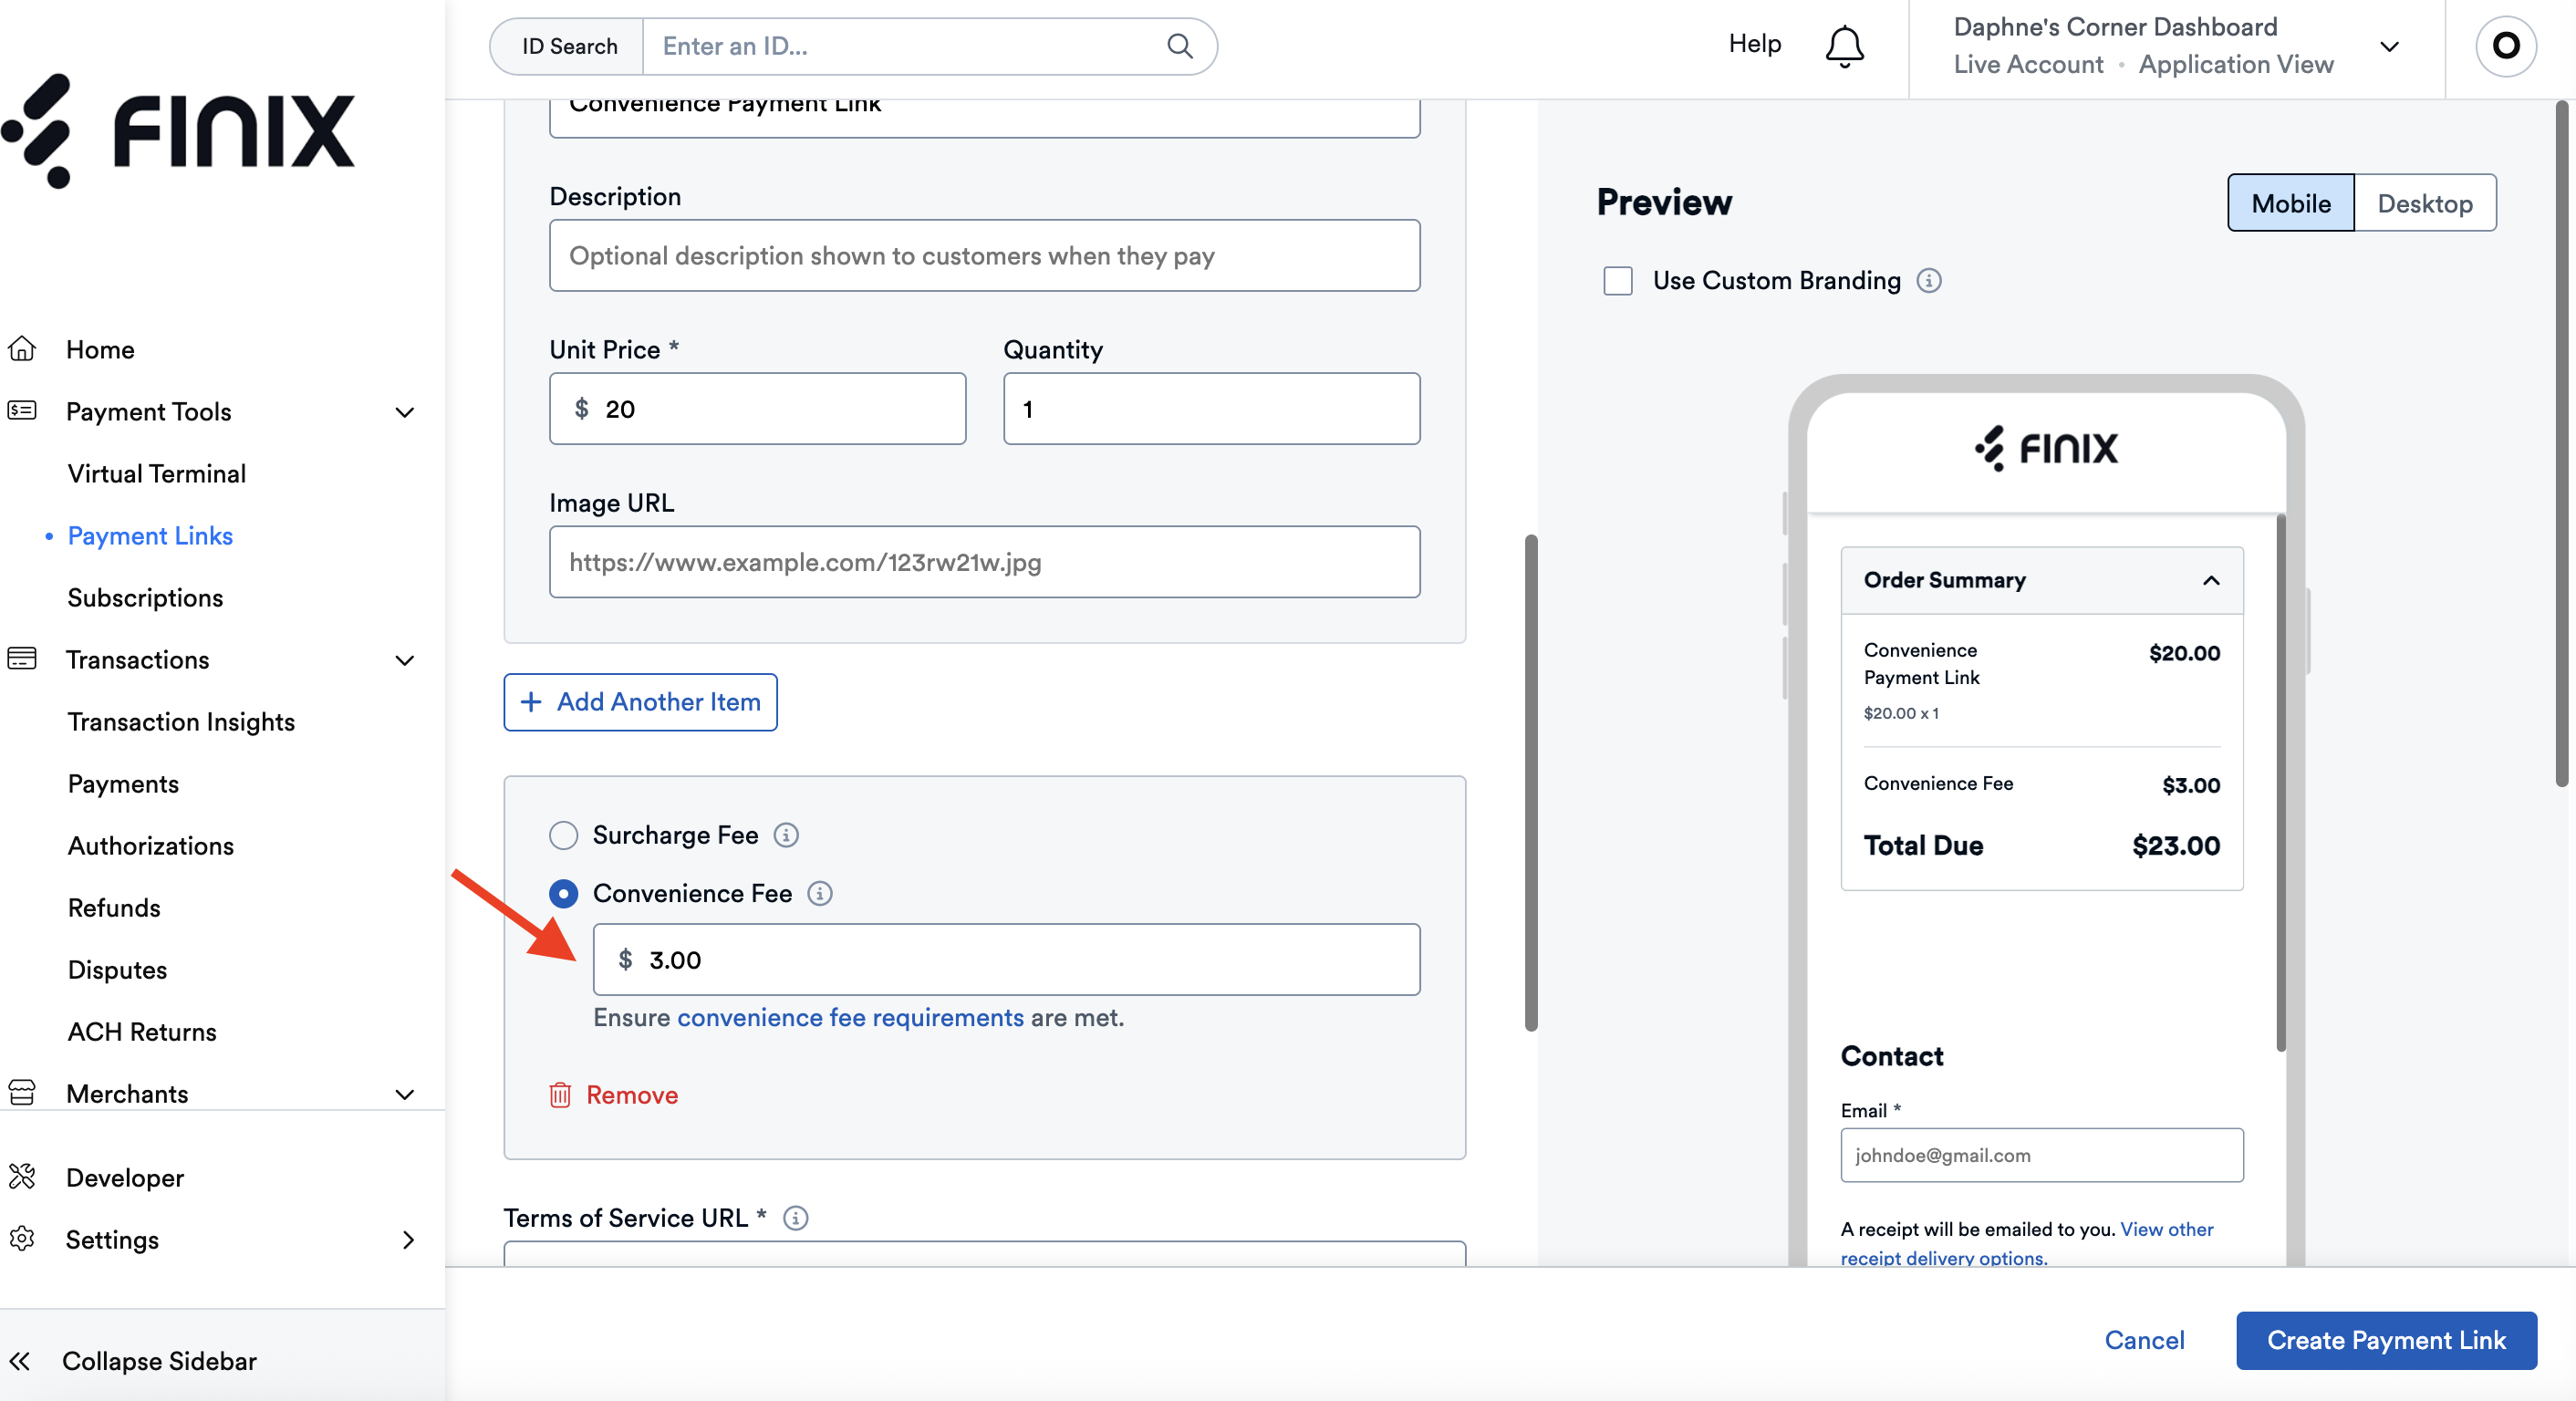Screen dimensions: 2576x1401
Task: Click the Transactions list icon
Action: click(22, 659)
